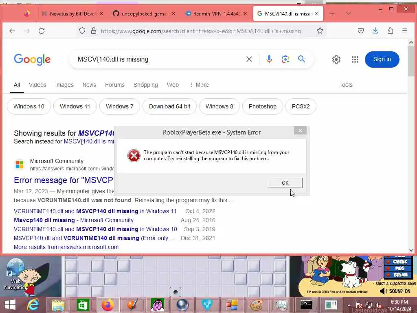Open the News search tab

tap(89, 85)
